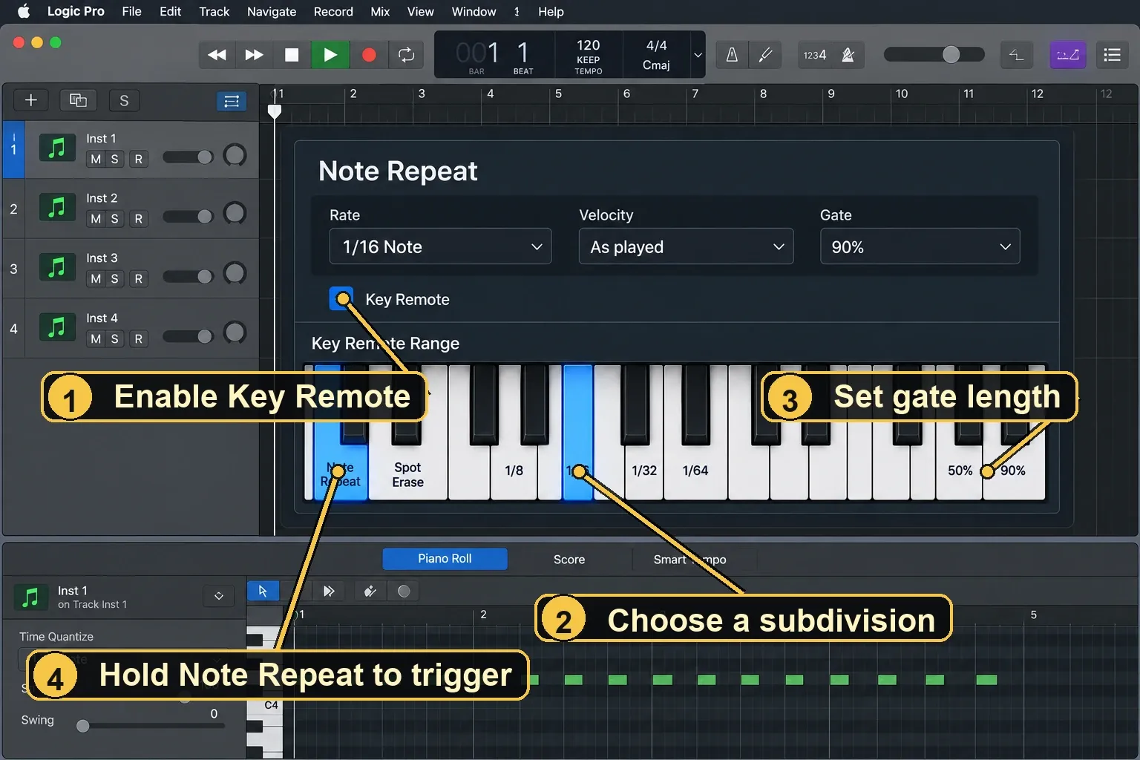
Task: Expand the LCD display mode chevron
Action: tap(698, 55)
